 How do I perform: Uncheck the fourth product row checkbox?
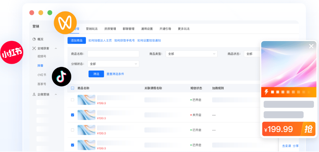(x=73, y=145)
